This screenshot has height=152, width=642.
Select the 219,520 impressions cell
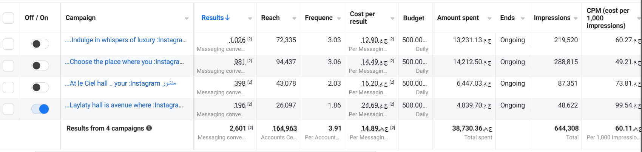pyautogui.click(x=566, y=40)
